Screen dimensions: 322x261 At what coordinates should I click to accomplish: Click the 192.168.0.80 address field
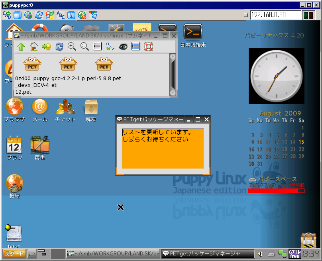pos(276,15)
